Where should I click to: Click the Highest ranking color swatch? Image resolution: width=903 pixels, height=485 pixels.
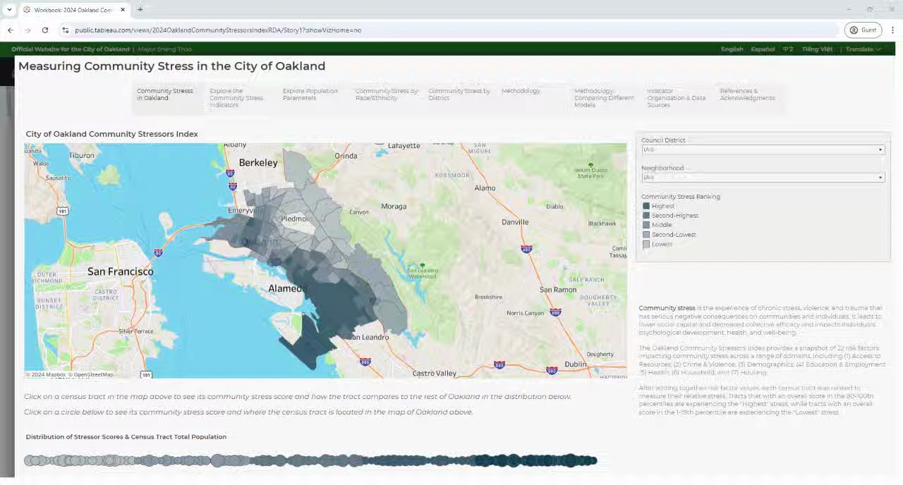pos(646,207)
